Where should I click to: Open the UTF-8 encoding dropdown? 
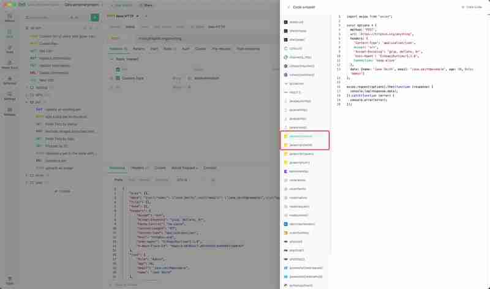click(182, 179)
